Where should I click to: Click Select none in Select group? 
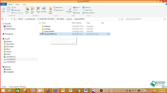pos(87,10)
